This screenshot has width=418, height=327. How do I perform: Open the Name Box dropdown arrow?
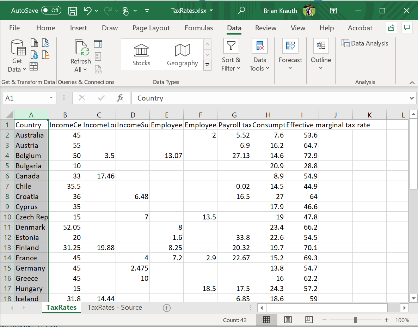tap(51, 98)
